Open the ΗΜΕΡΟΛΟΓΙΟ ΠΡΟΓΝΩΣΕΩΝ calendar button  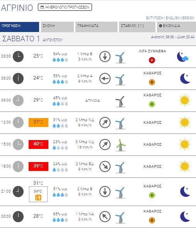(65, 7)
